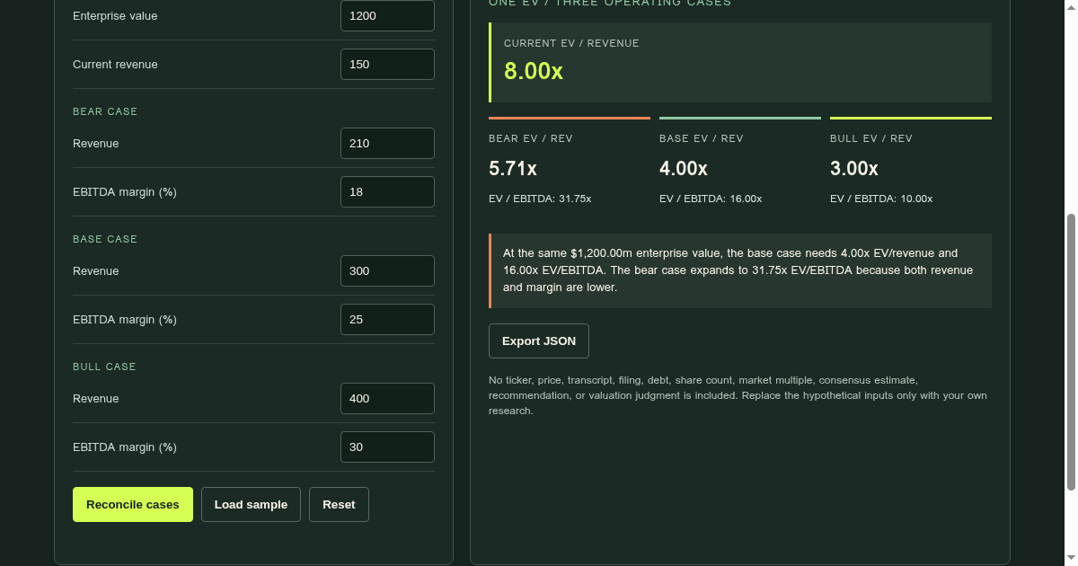Click the BEAR CASE section heading
The height and width of the screenshot is (566, 1078).
click(x=105, y=111)
